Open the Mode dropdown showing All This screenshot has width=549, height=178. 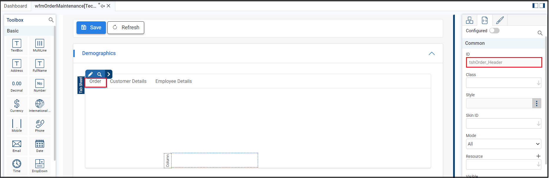pos(503,144)
